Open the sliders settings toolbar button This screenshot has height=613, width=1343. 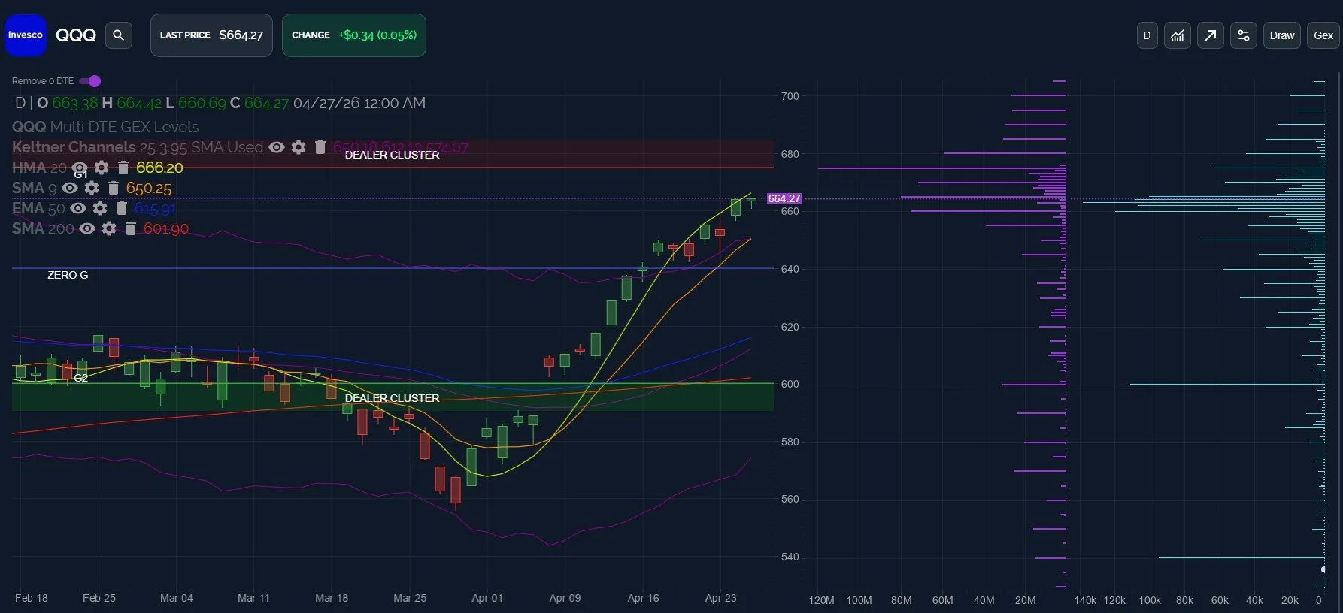point(1243,35)
